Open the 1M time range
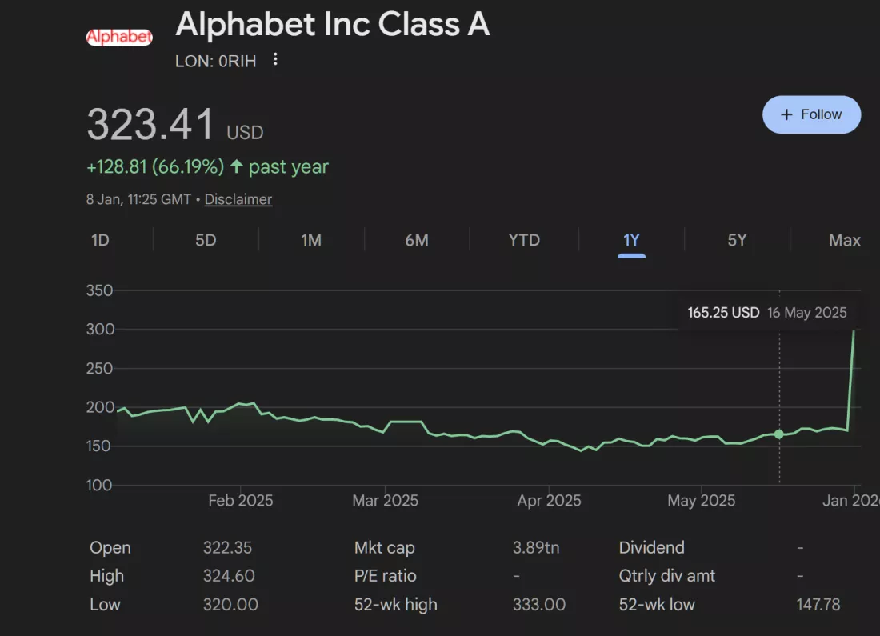The height and width of the screenshot is (636, 880). [x=311, y=240]
